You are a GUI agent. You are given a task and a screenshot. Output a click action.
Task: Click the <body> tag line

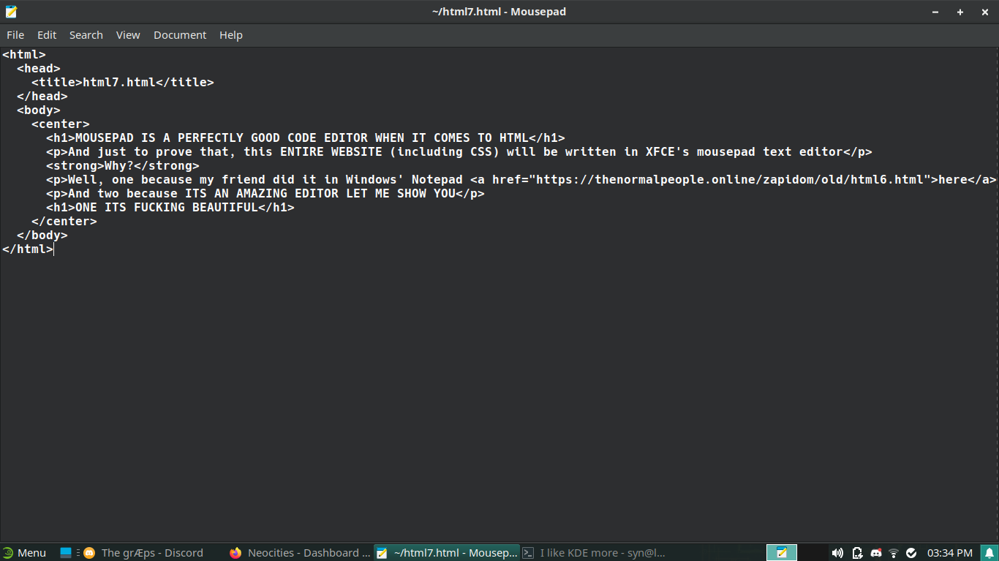(39, 110)
